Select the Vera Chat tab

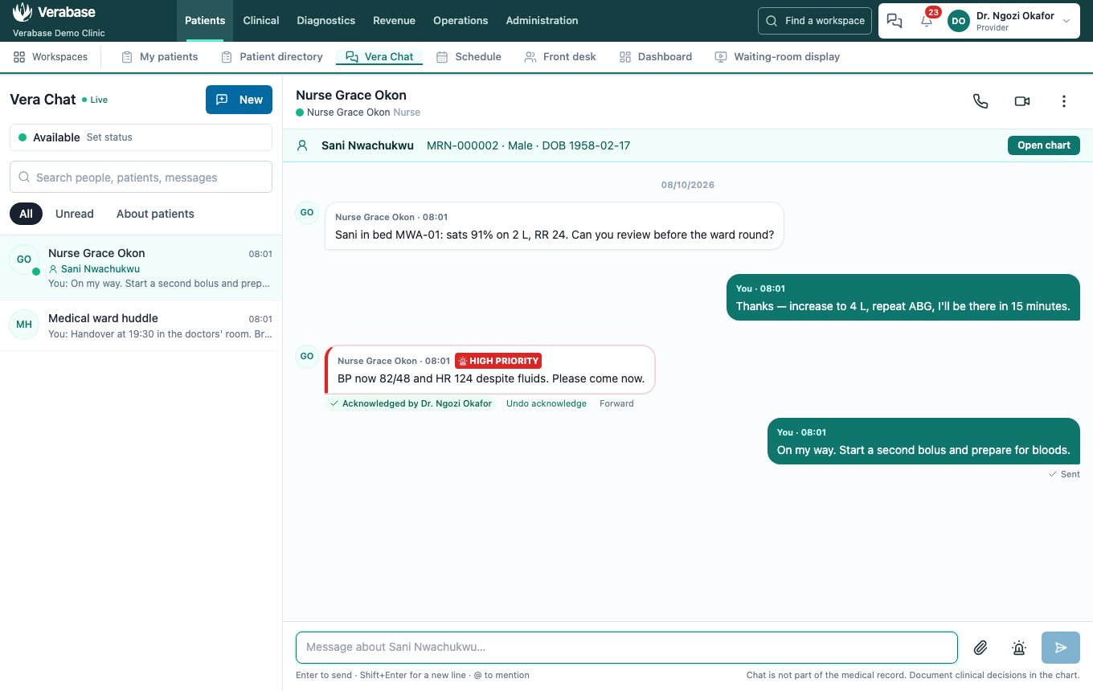[379, 57]
